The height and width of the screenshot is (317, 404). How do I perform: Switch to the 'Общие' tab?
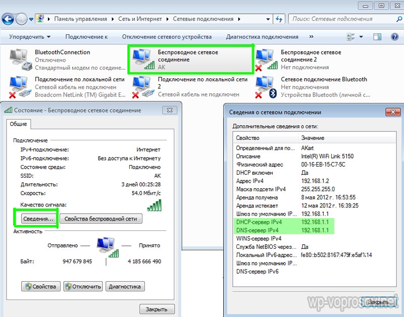18,124
